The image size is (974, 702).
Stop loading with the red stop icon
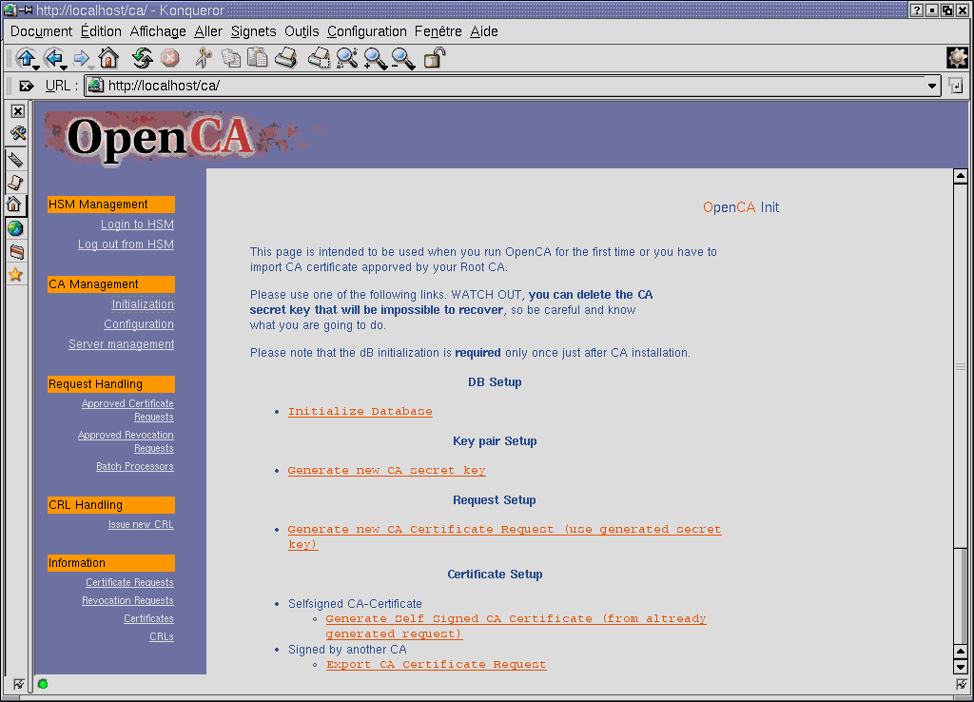point(169,58)
